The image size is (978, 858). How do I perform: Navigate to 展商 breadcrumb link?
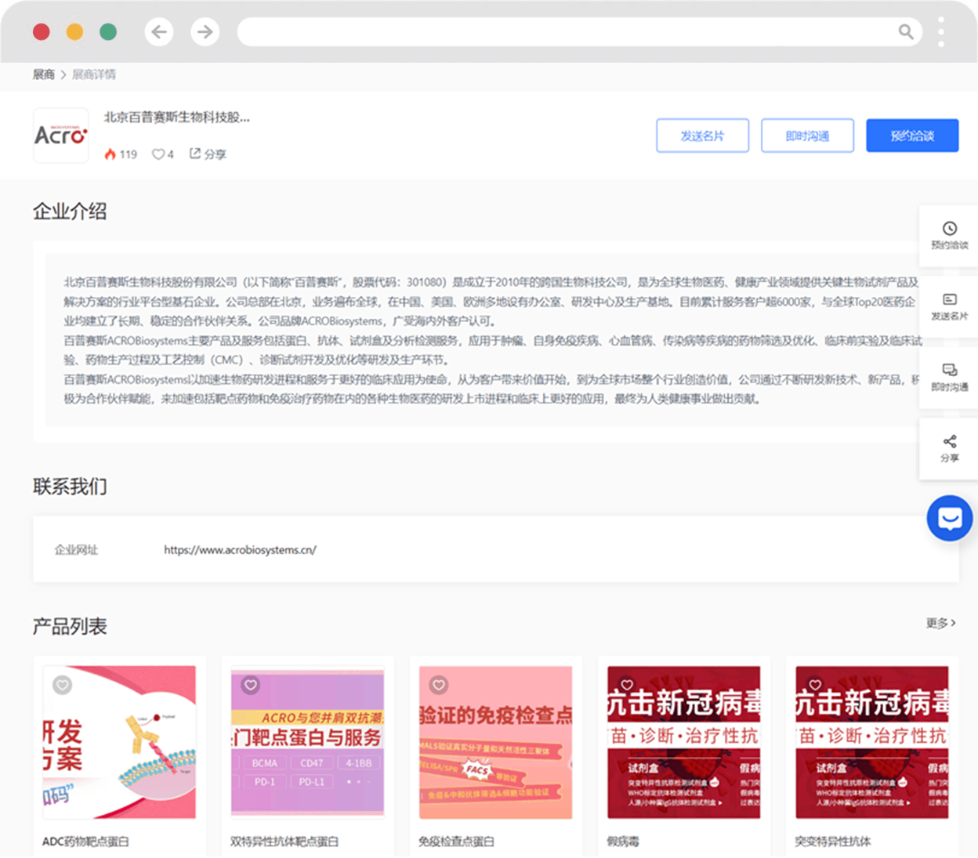tap(43, 74)
